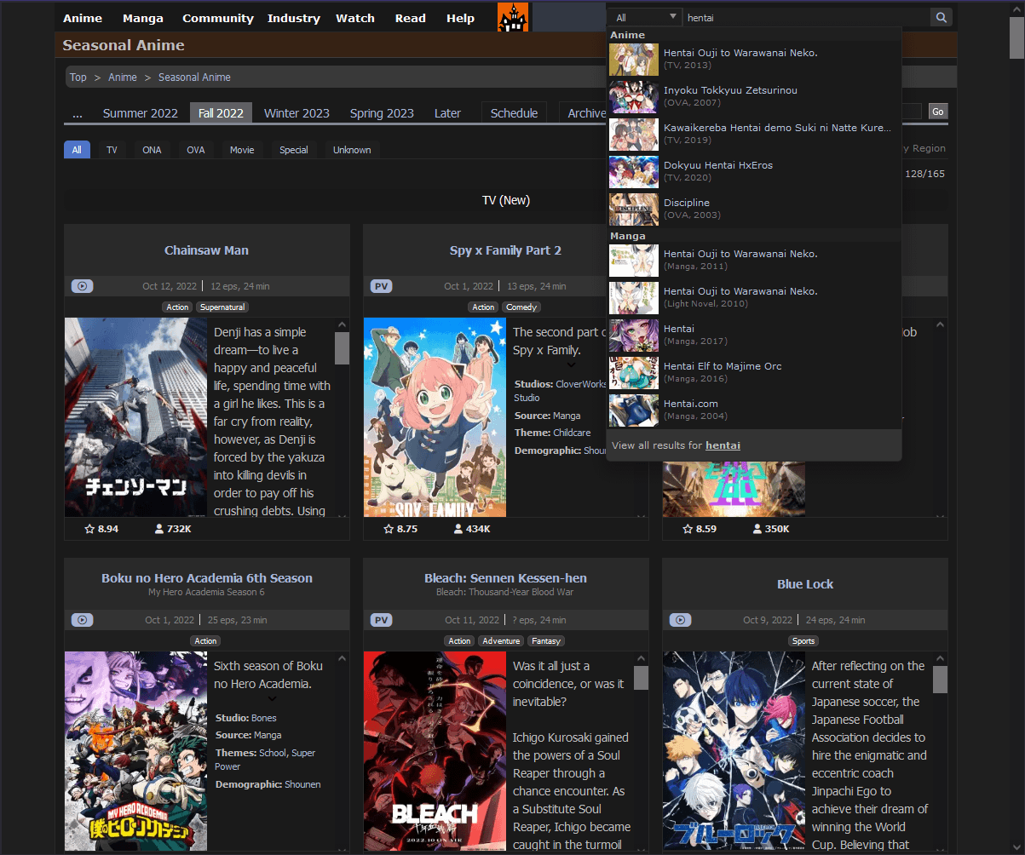Switch to the Winter 2023 season tab

(x=297, y=112)
